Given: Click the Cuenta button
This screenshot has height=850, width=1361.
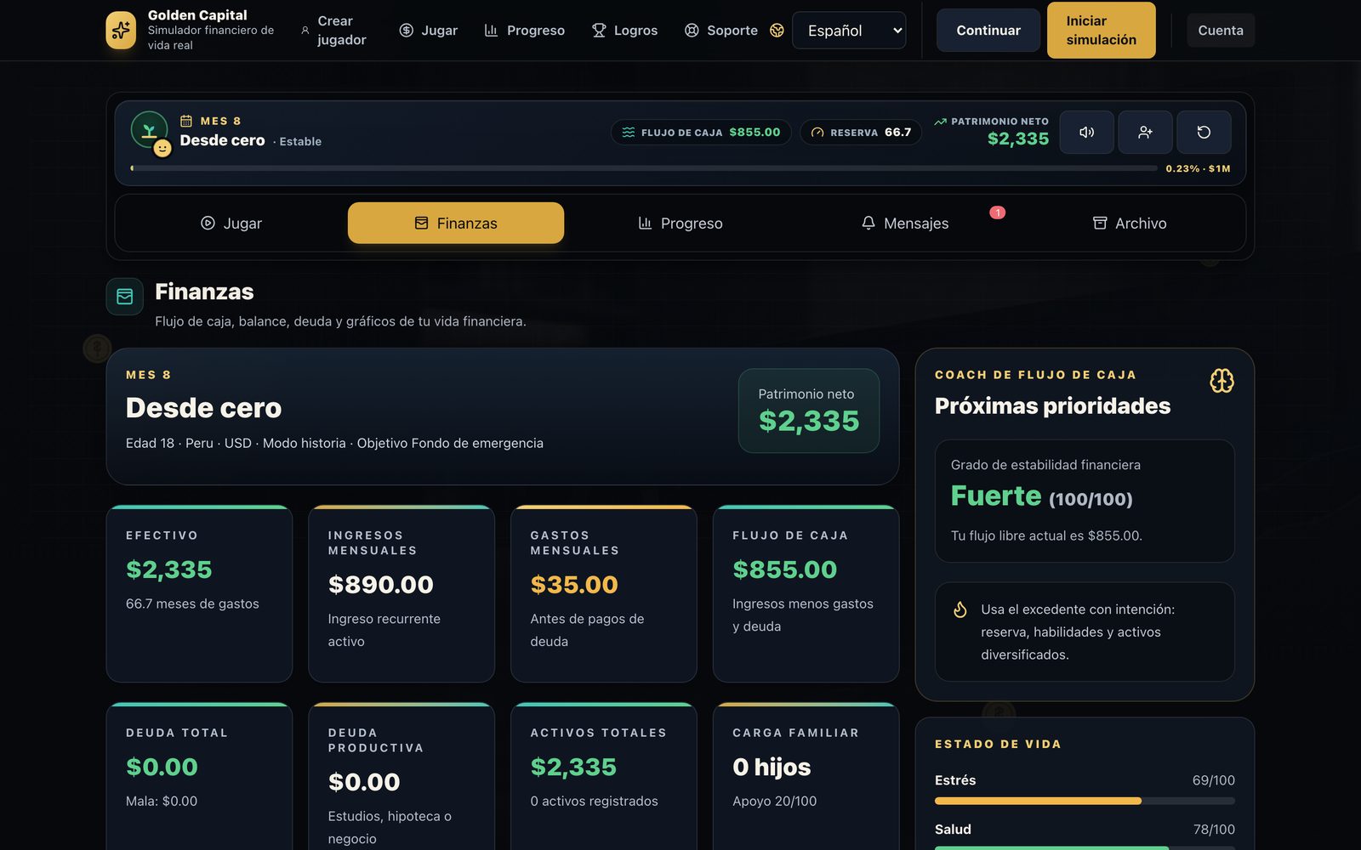Looking at the screenshot, I should click(1221, 31).
